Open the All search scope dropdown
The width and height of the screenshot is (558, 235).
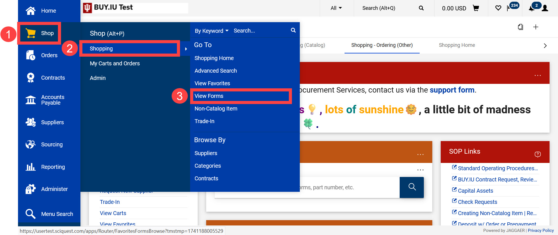coord(336,8)
